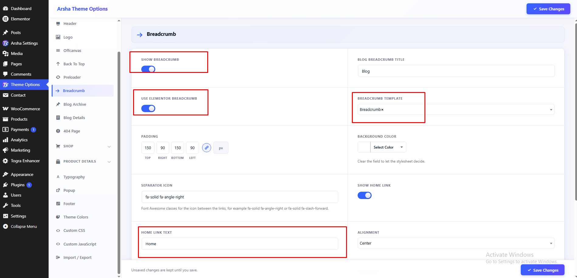Click the Users person icon
The height and width of the screenshot is (278, 577).
point(5,195)
